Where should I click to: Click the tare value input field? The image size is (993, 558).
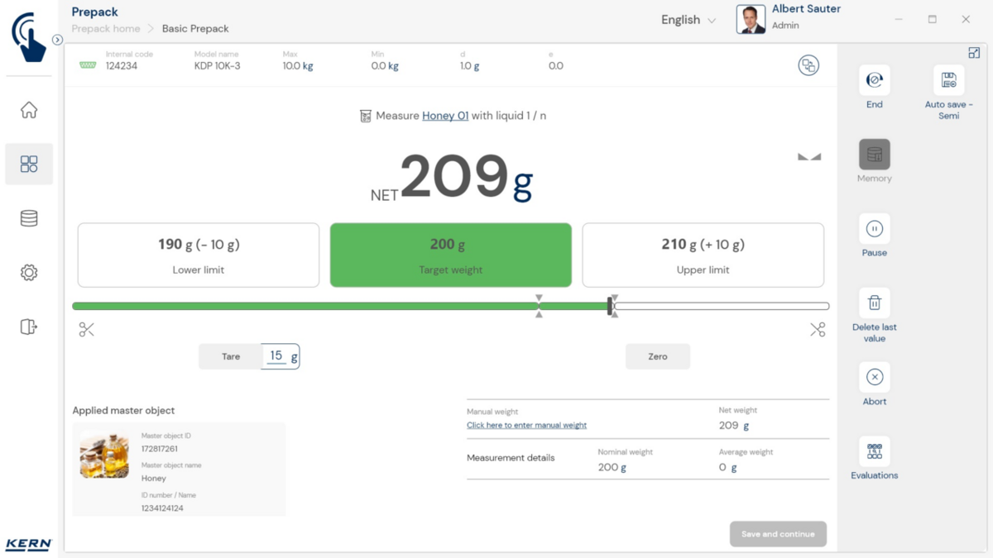(277, 356)
